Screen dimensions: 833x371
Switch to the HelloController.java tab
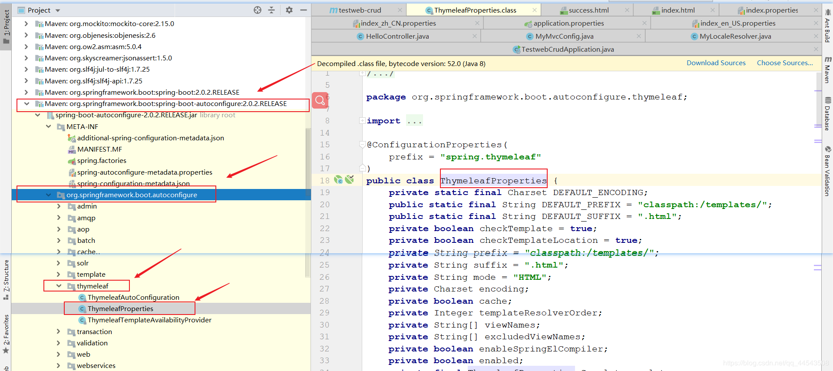397,36
